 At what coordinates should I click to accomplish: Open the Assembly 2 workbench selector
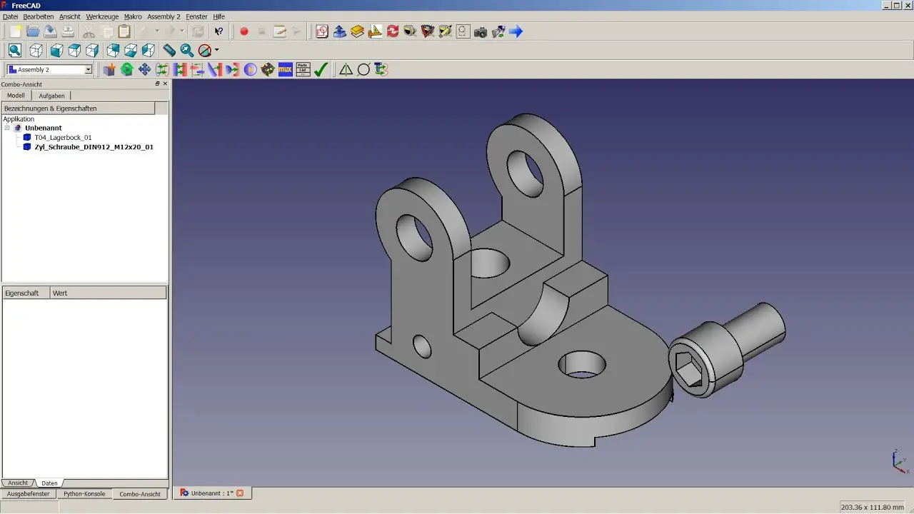[x=49, y=69]
